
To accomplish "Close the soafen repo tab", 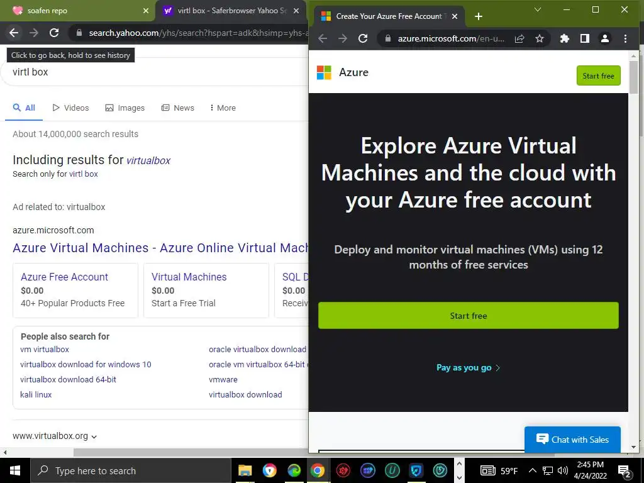I will (146, 11).
